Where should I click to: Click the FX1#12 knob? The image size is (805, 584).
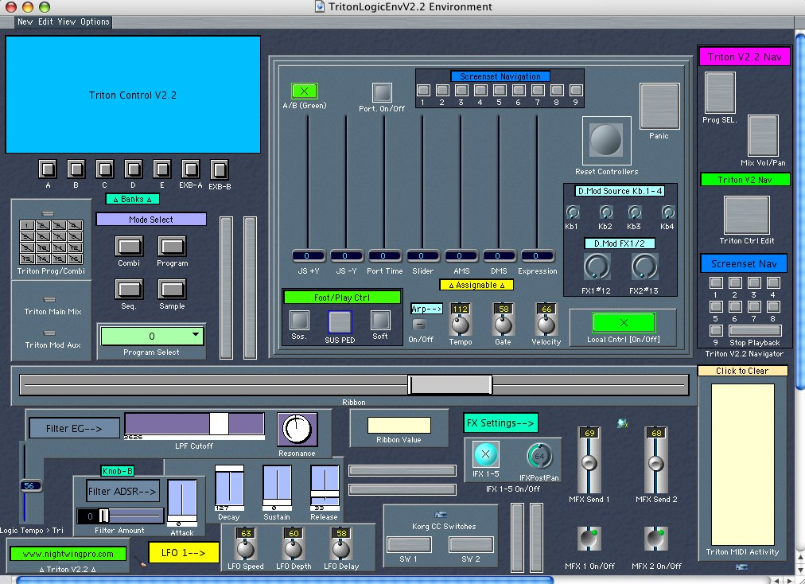tap(597, 267)
